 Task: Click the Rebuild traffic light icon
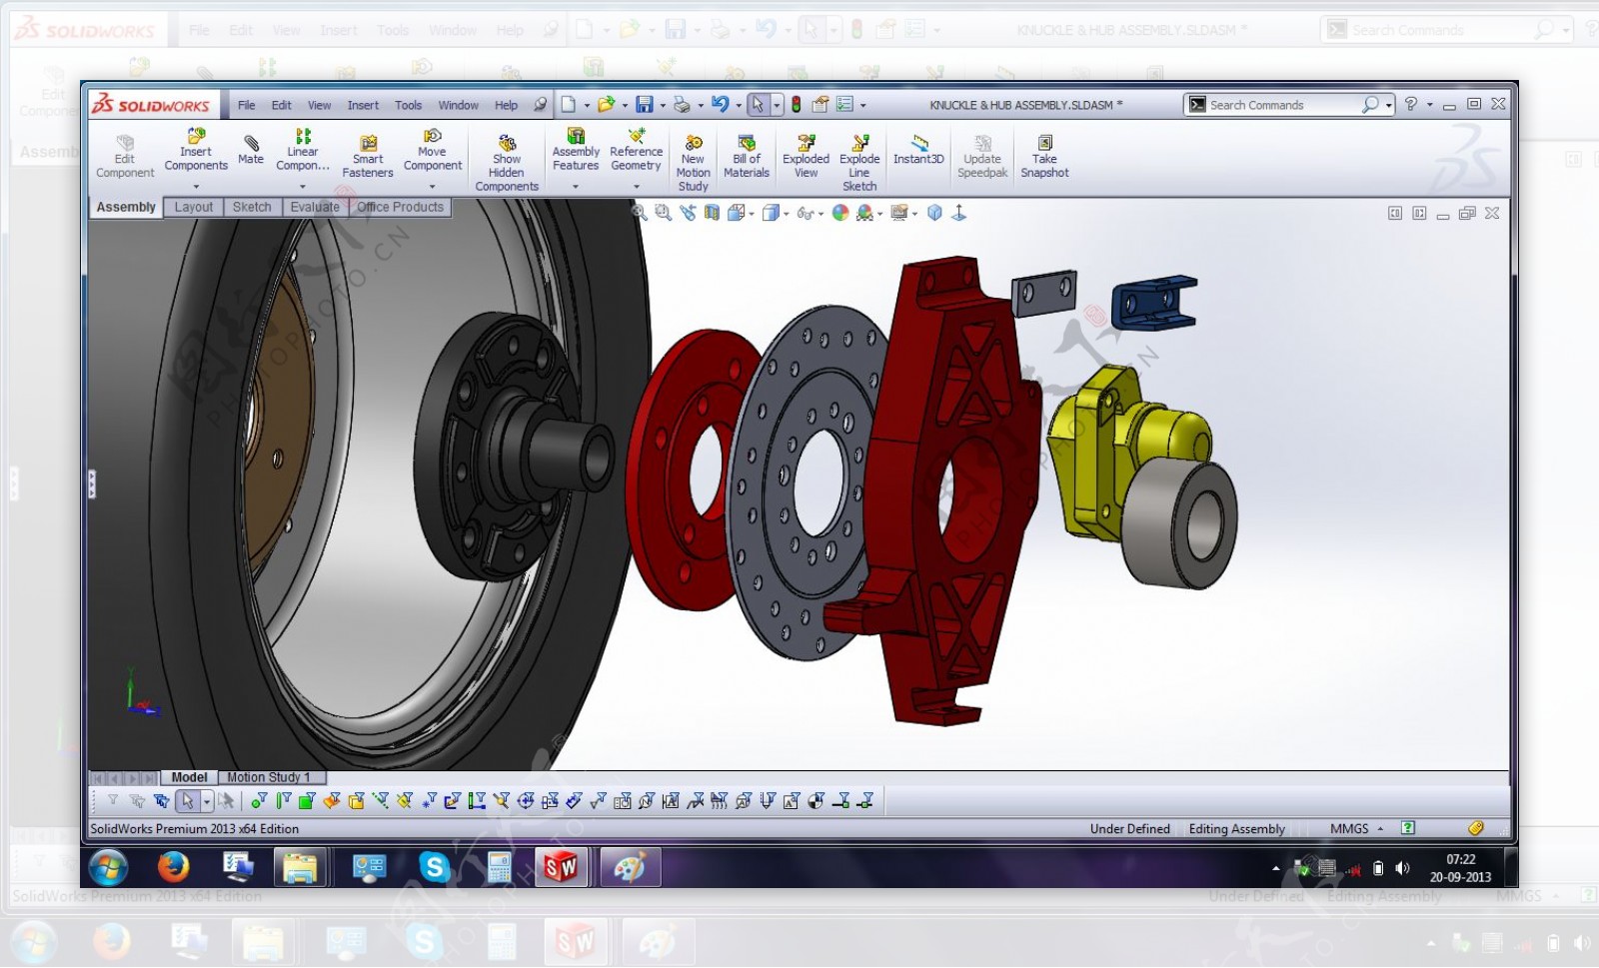pyautogui.click(x=797, y=104)
